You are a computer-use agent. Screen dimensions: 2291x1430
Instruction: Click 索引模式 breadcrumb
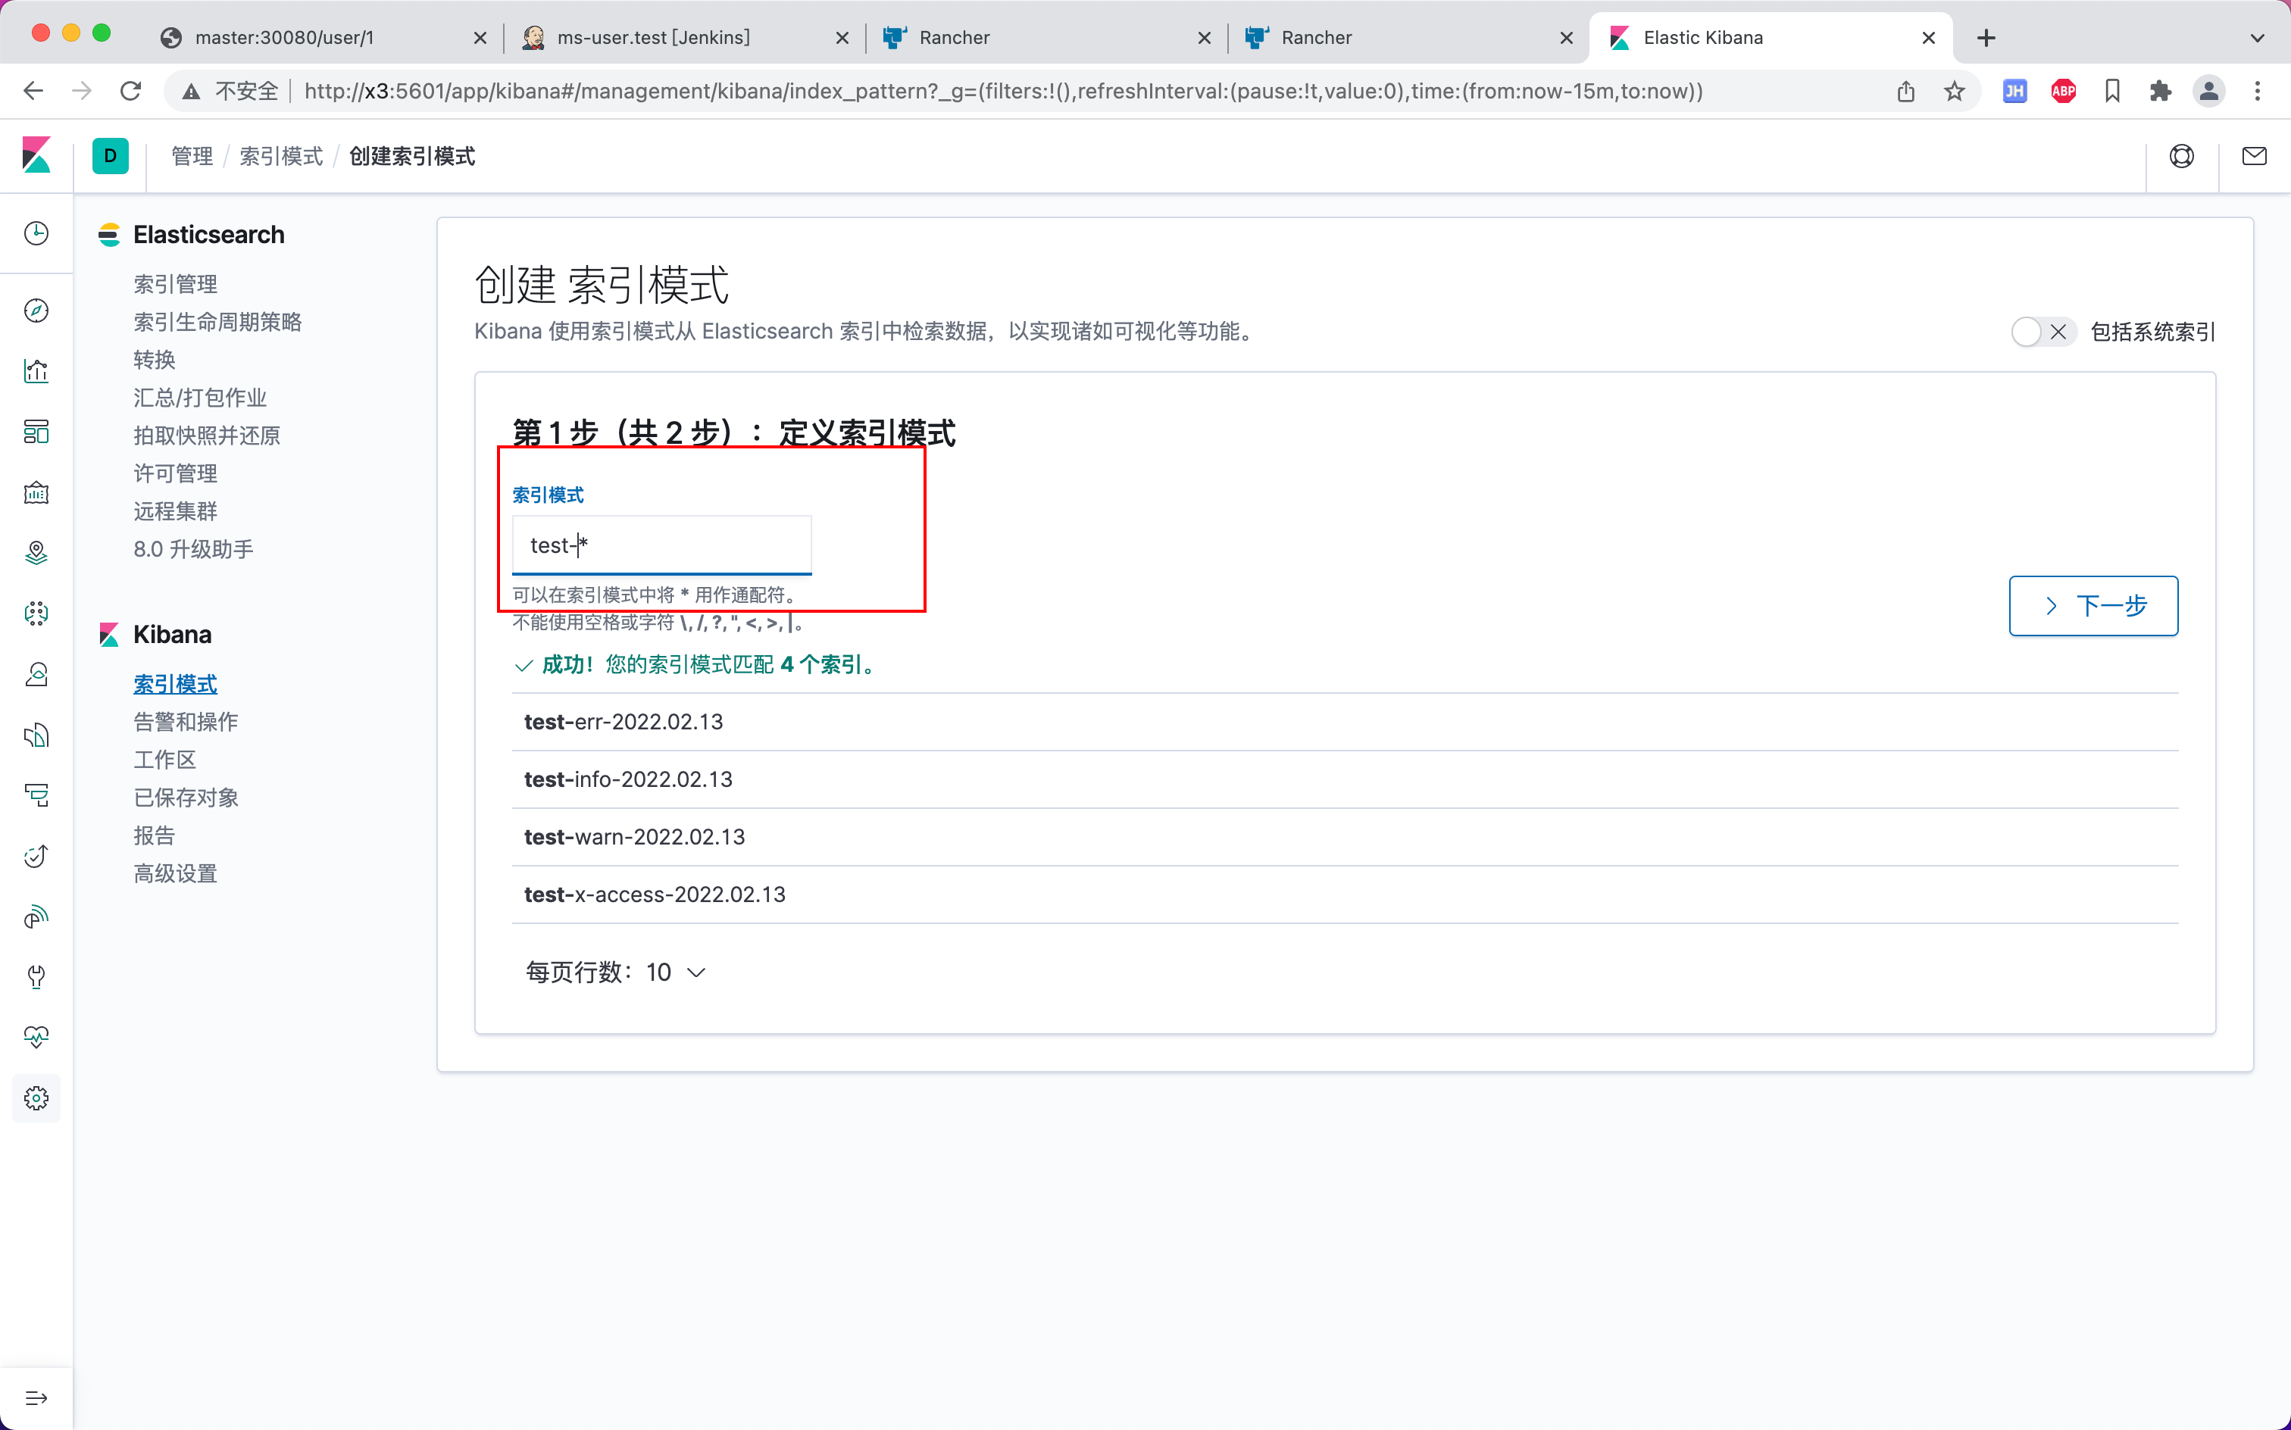click(281, 156)
